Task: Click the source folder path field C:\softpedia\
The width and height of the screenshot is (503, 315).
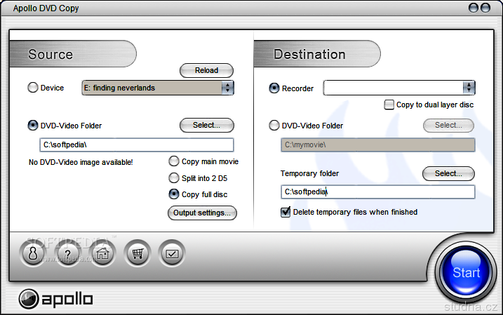Action: 137,145
